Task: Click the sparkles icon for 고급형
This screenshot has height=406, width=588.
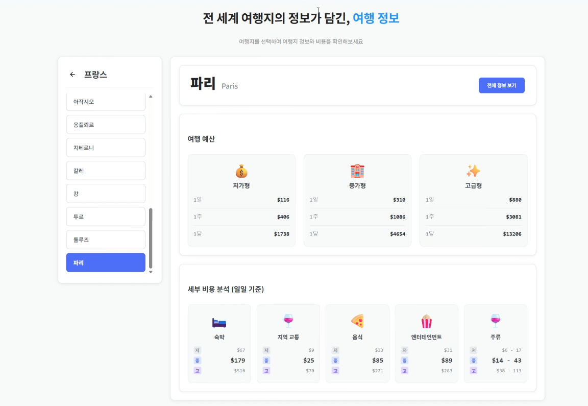Action: click(x=473, y=171)
